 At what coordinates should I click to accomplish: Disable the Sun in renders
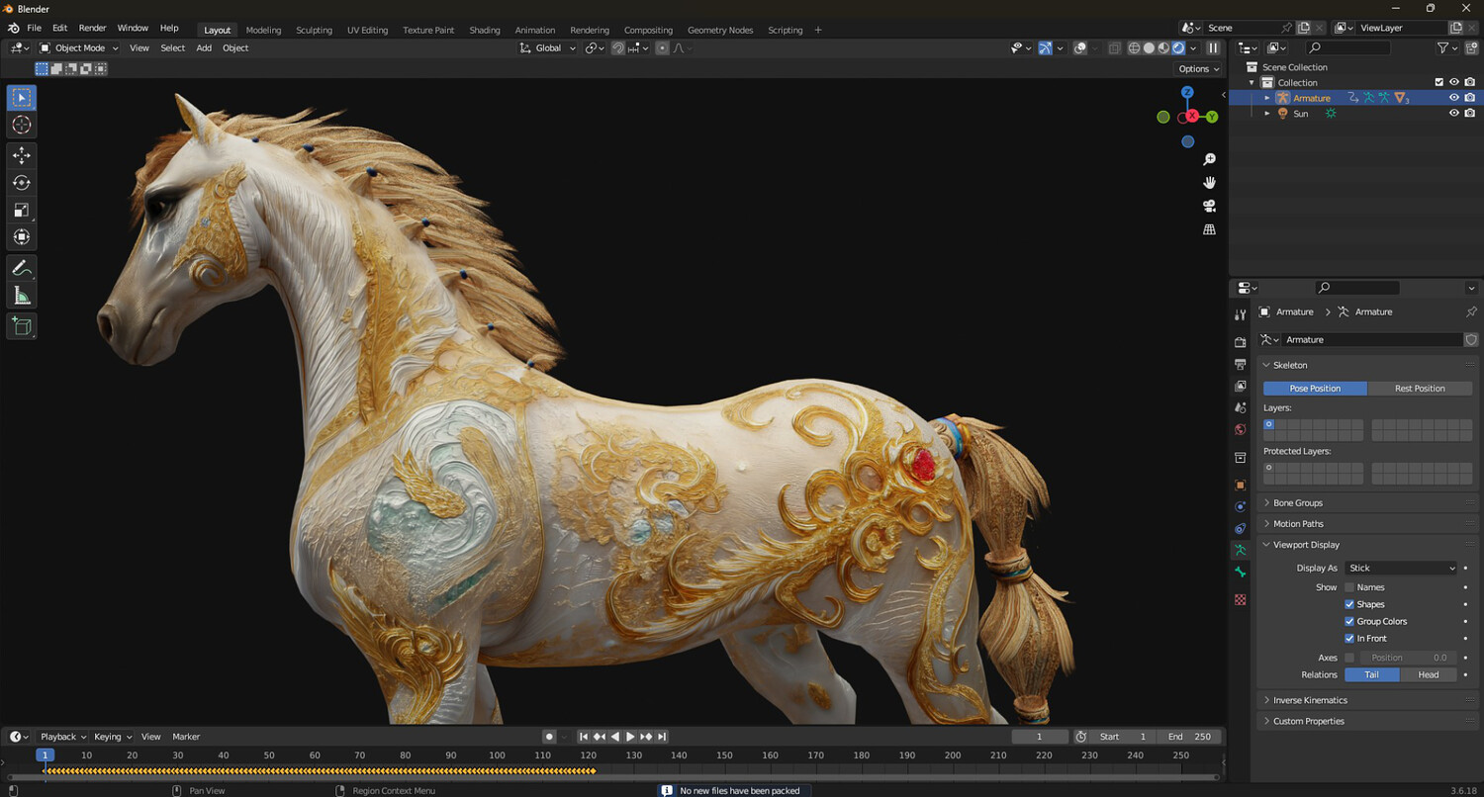pyautogui.click(x=1470, y=114)
